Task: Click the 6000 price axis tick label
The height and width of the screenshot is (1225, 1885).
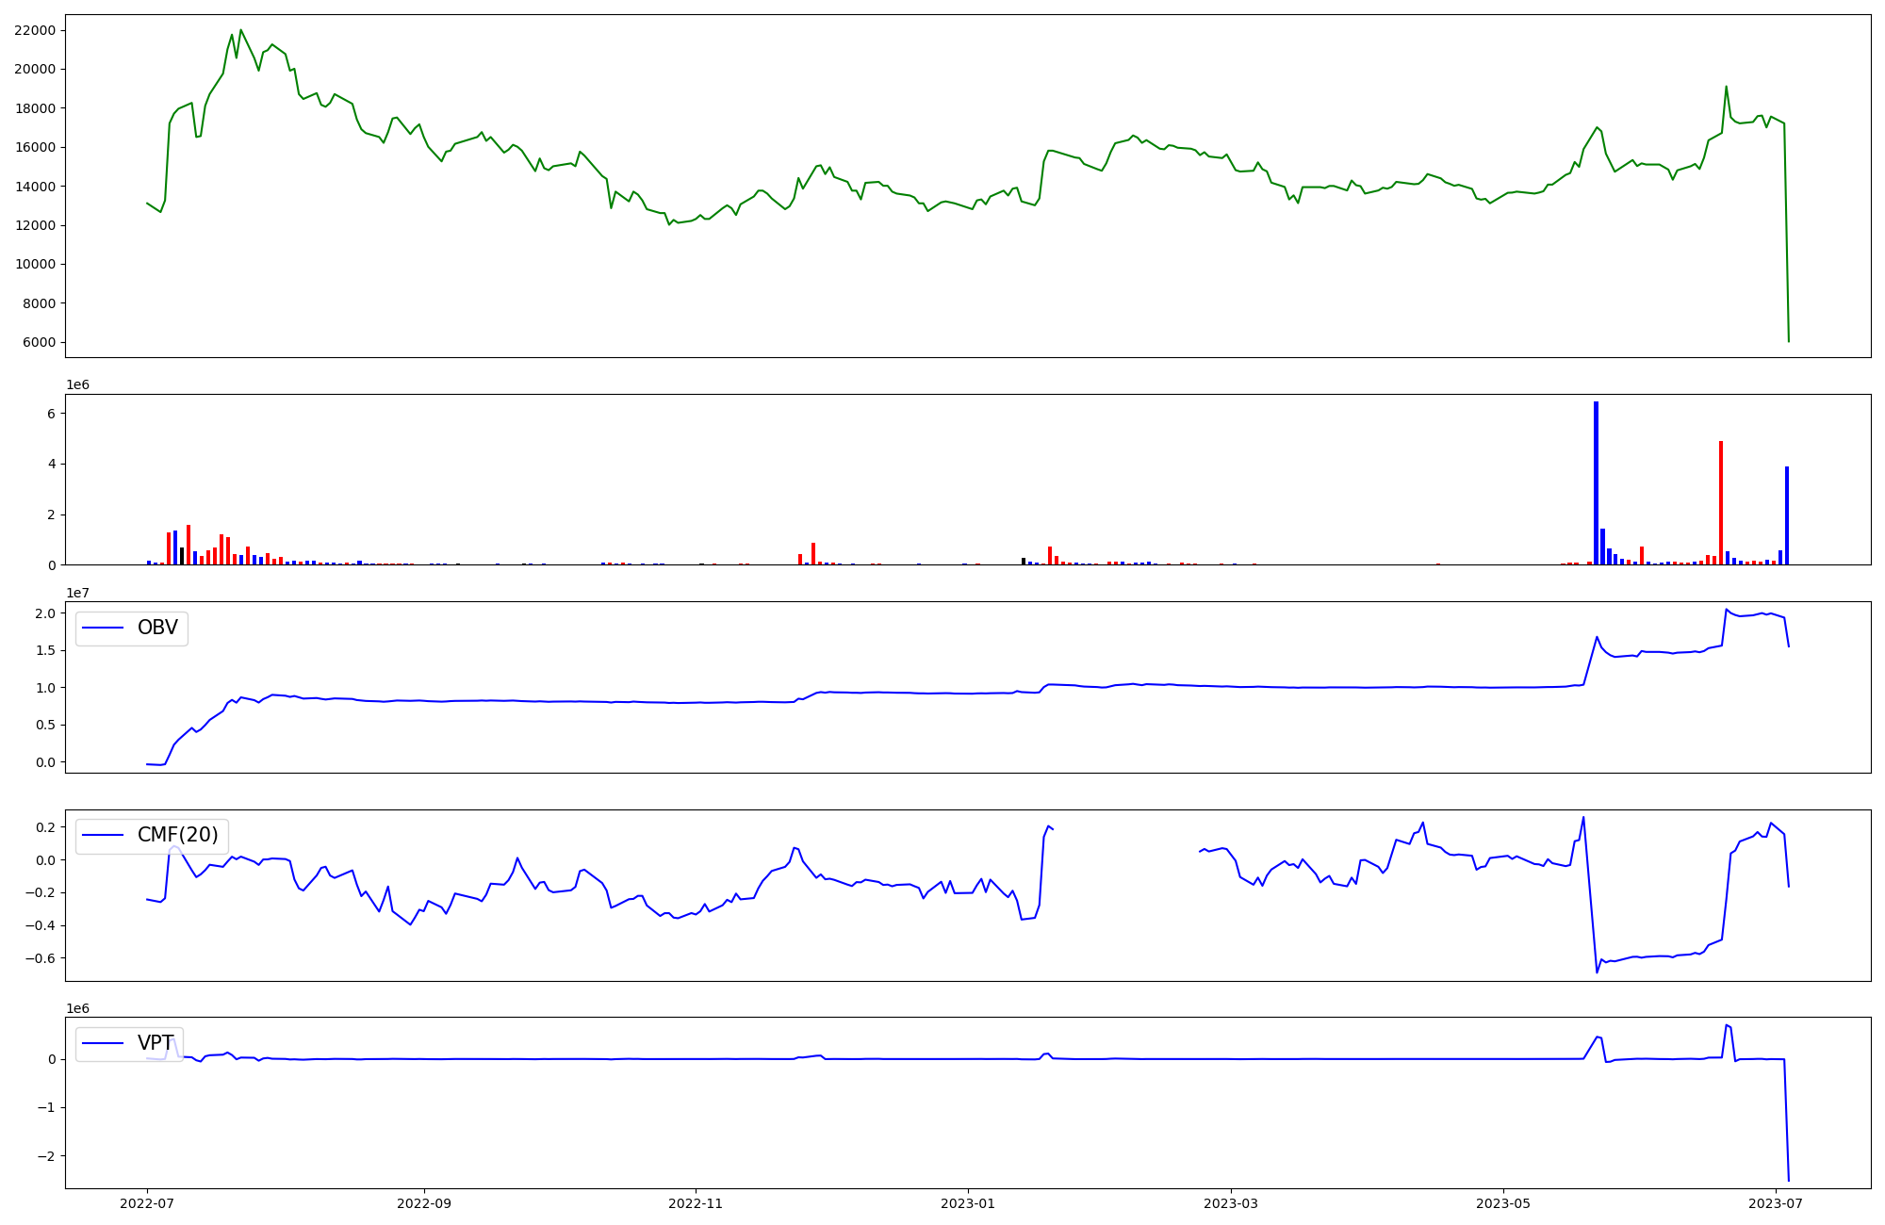Action: [39, 342]
